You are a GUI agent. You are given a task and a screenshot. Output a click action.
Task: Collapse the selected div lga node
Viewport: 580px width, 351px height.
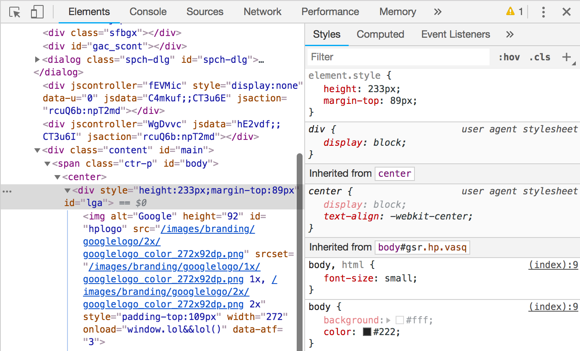coord(67,191)
